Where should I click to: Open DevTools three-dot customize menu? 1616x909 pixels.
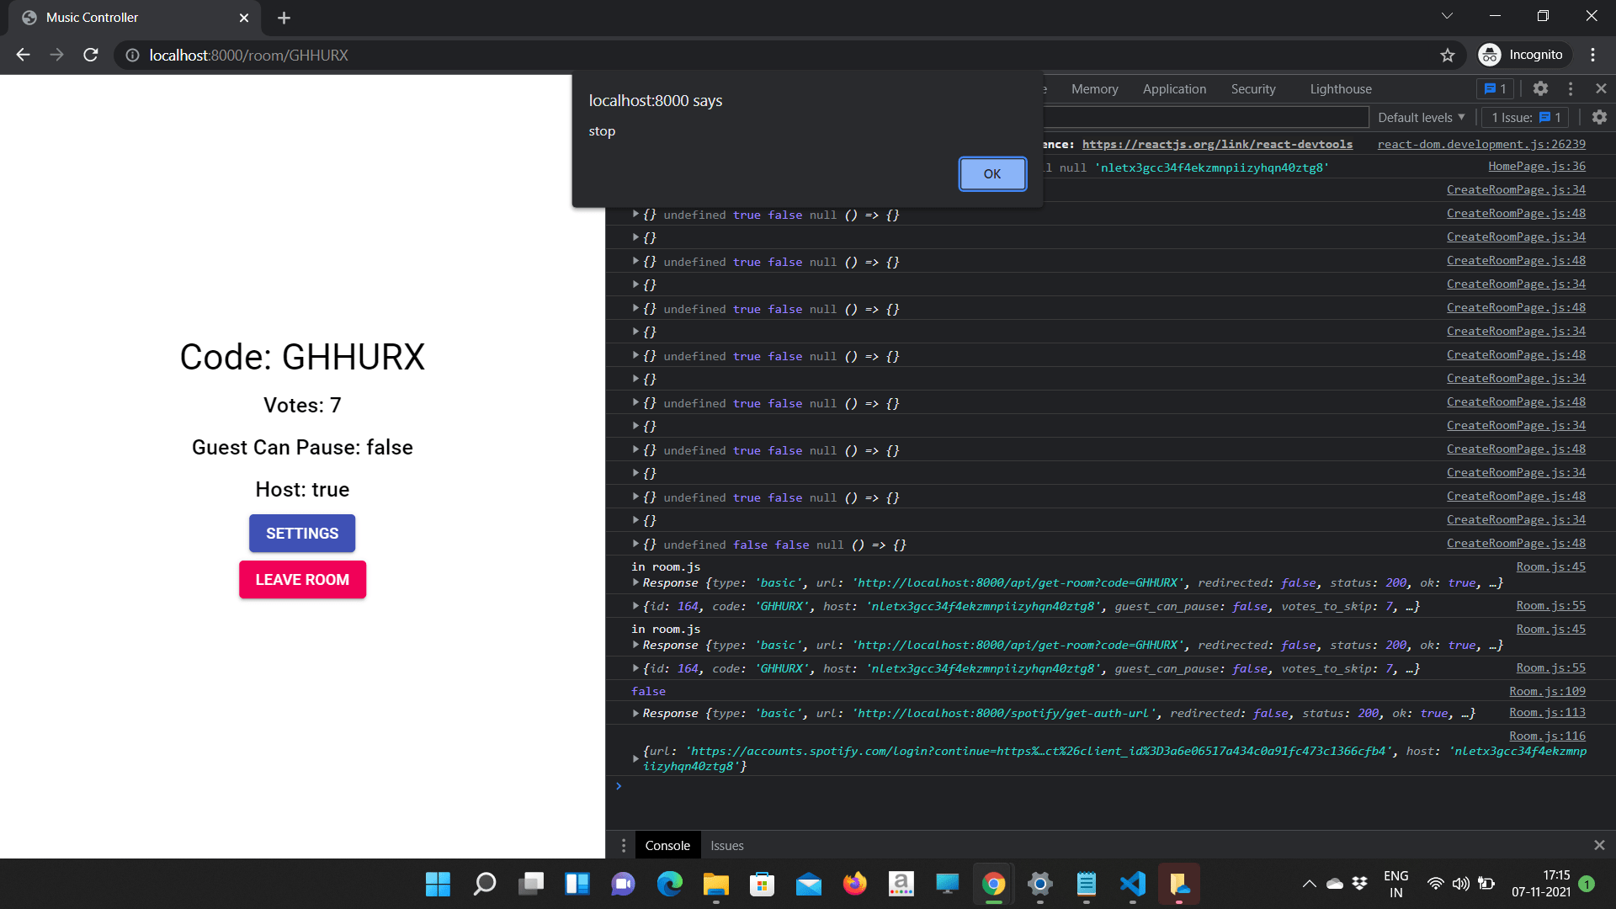[x=1571, y=88]
